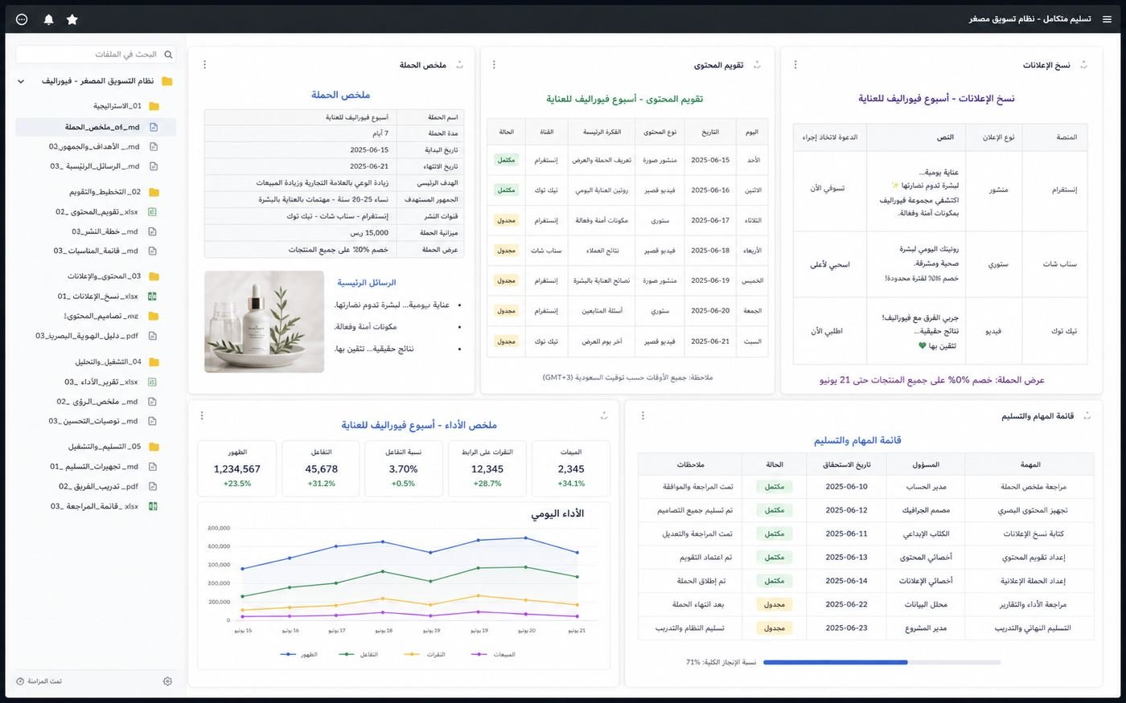This screenshot has width=1126, height=703.
Task: Click the star favorite icon in top bar
Action: [72, 19]
